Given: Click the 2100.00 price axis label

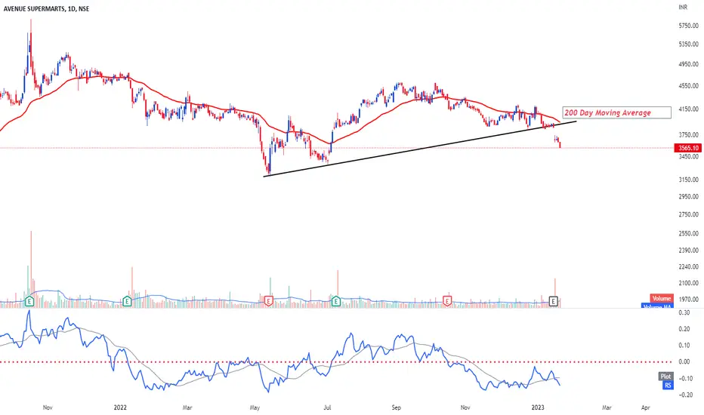Looking at the screenshot, I should tap(689, 283).
